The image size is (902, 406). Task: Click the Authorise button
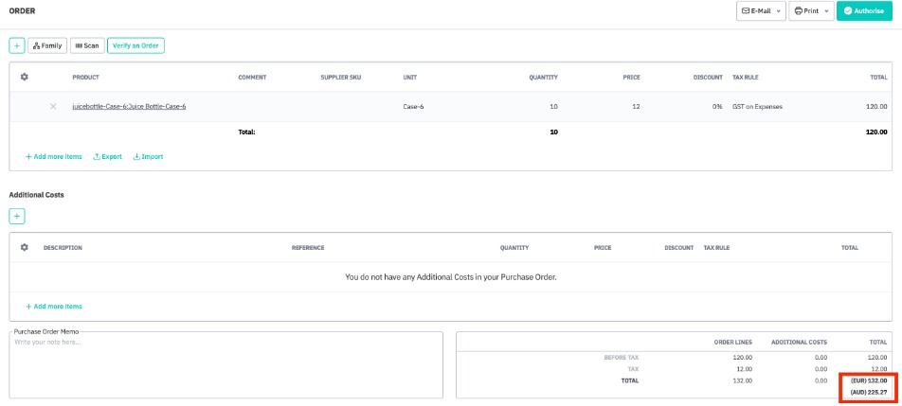tap(864, 11)
